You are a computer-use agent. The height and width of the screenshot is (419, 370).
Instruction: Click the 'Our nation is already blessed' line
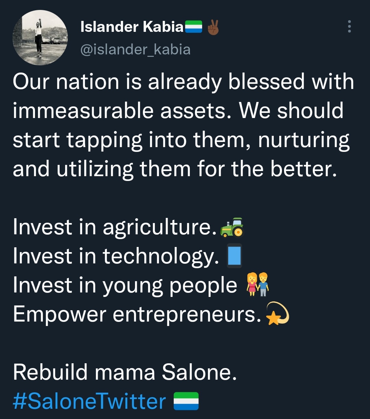click(183, 82)
